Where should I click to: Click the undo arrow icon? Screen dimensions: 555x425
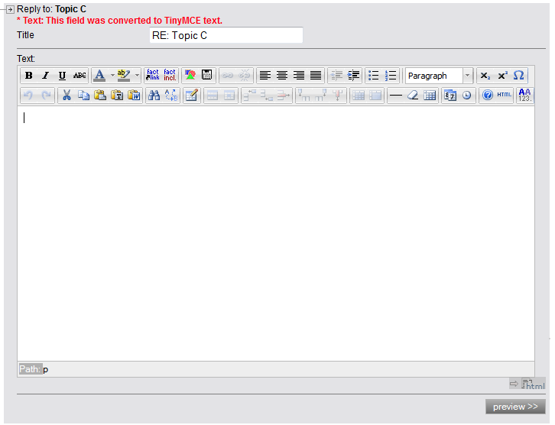29,96
